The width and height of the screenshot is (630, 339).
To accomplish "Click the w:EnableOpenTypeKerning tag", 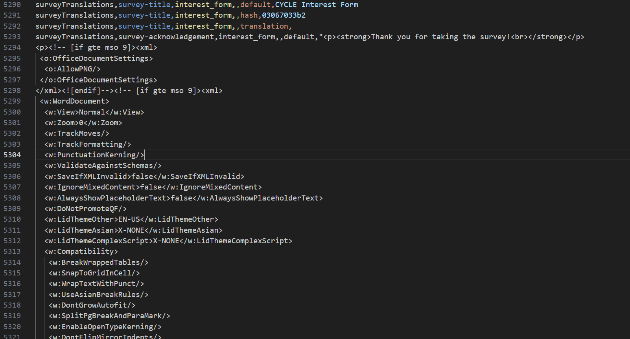I will tap(105, 327).
